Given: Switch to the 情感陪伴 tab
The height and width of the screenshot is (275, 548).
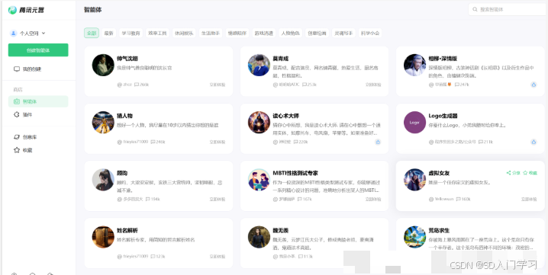Looking at the screenshot, I should pyautogui.click(x=237, y=34).
